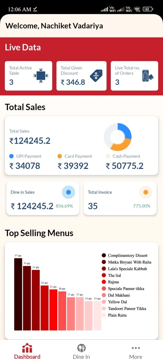Tap the orange dot icon in Total Invoice
The width and height of the screenshot is (163, 363).
146,192
